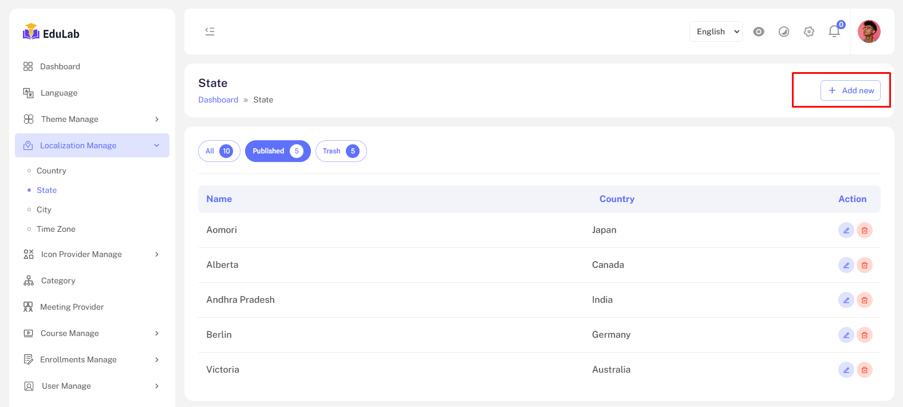Click the Add new button
Image resolution: width=903 pixels, height=407 pixels.
[x=850, y=90]
